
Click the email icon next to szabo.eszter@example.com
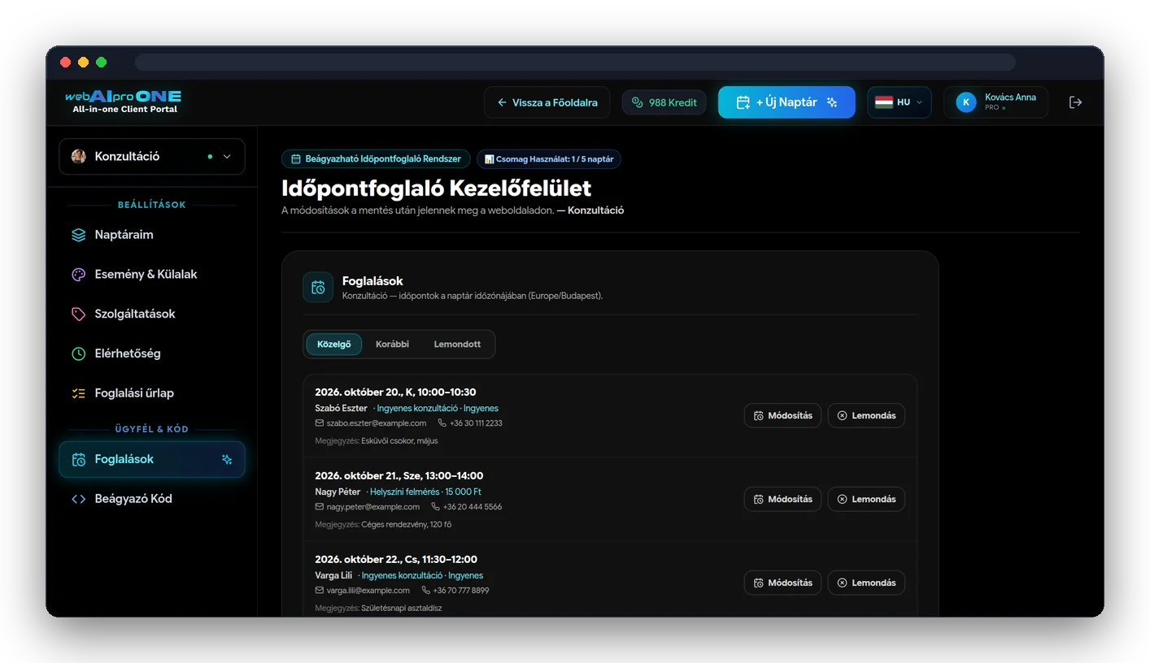pyautogui.click(x=320, y=423)
